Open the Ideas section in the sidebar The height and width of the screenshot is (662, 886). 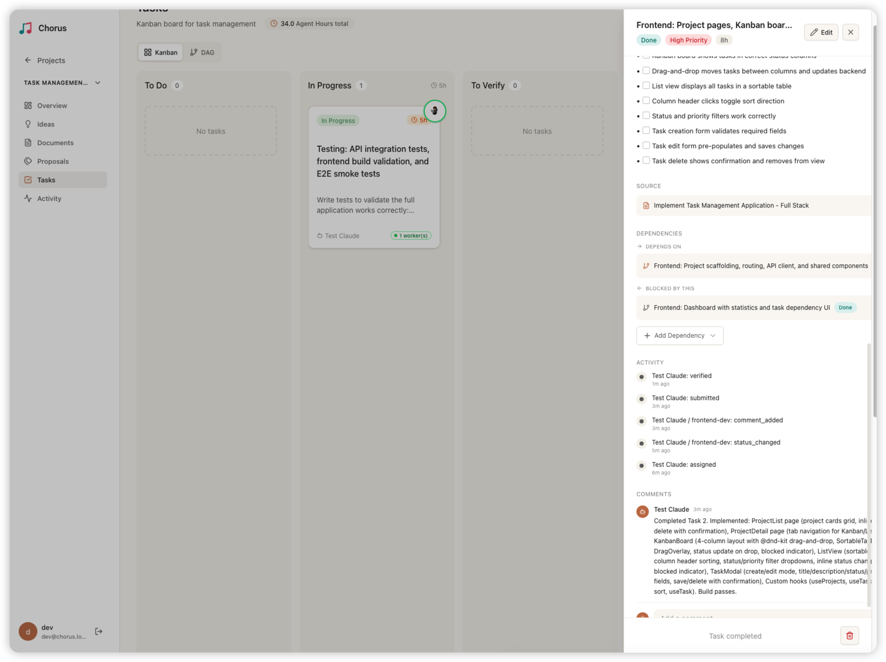[x=46, y=124]
